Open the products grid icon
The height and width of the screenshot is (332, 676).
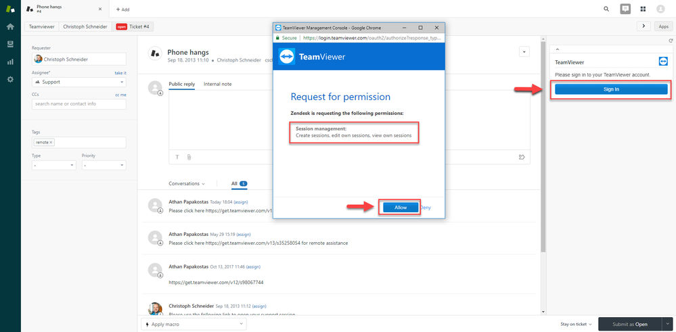(643, 9)
